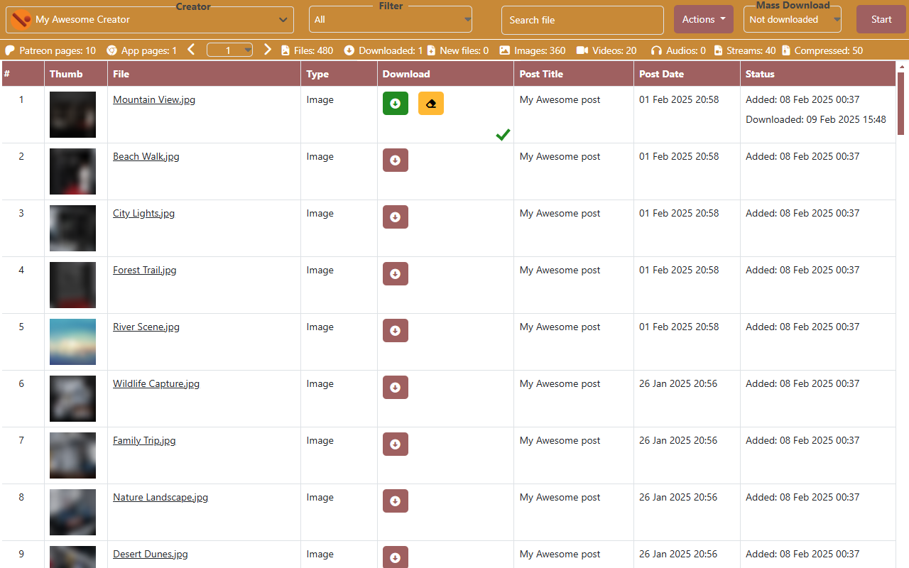909x568 pixels.
Task: Download the River Scene.jpg file
Action: (395, 330)
